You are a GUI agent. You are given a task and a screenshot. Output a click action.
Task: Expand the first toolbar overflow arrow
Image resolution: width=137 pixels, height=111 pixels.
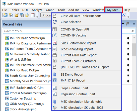click(x=37, y=17)
